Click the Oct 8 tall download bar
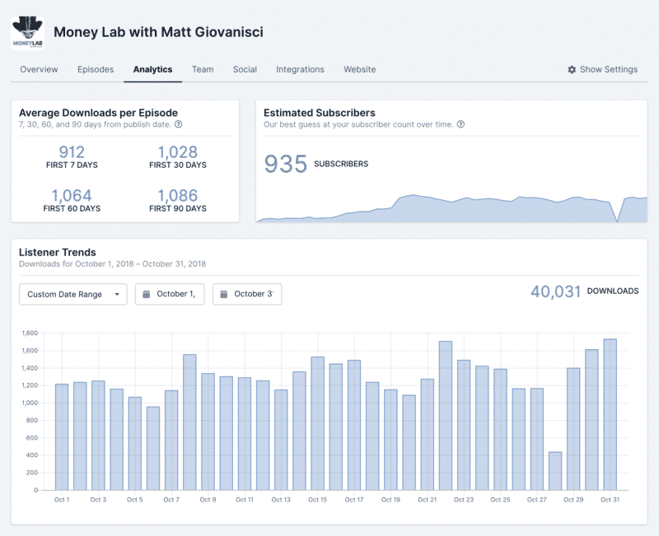Screen dimensions: 659x536 pos(189,422)
